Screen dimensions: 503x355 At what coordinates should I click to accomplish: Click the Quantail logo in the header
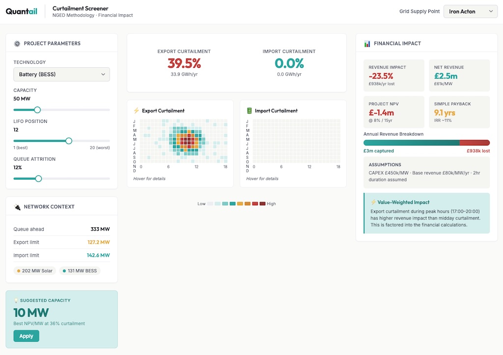point(21,11)
